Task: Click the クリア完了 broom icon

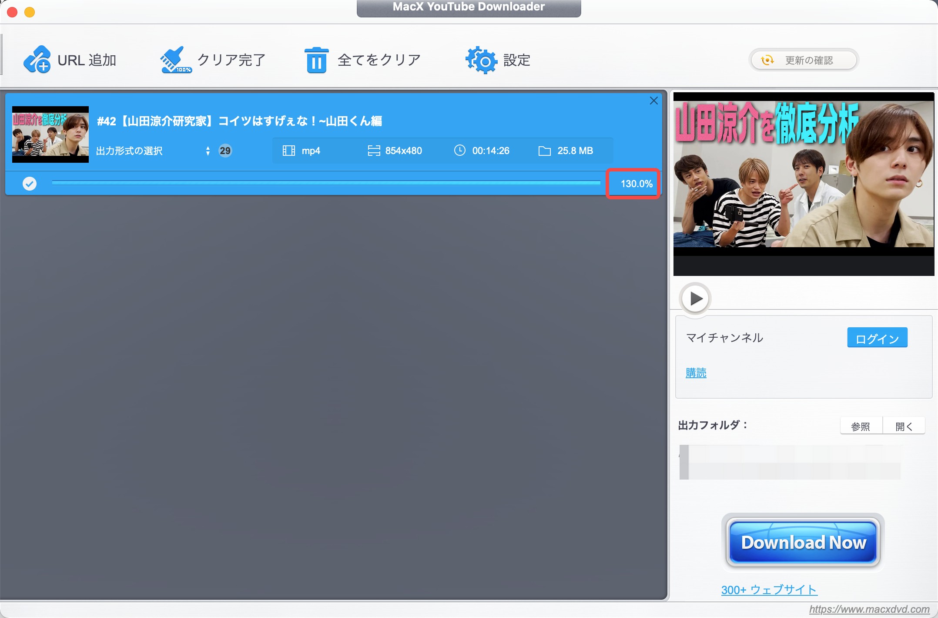Action: click(x=176, y=60)
